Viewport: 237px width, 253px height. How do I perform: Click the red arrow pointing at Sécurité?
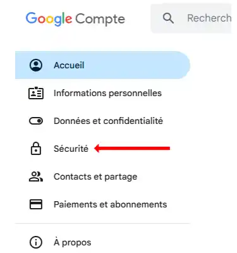pos(132,149)
